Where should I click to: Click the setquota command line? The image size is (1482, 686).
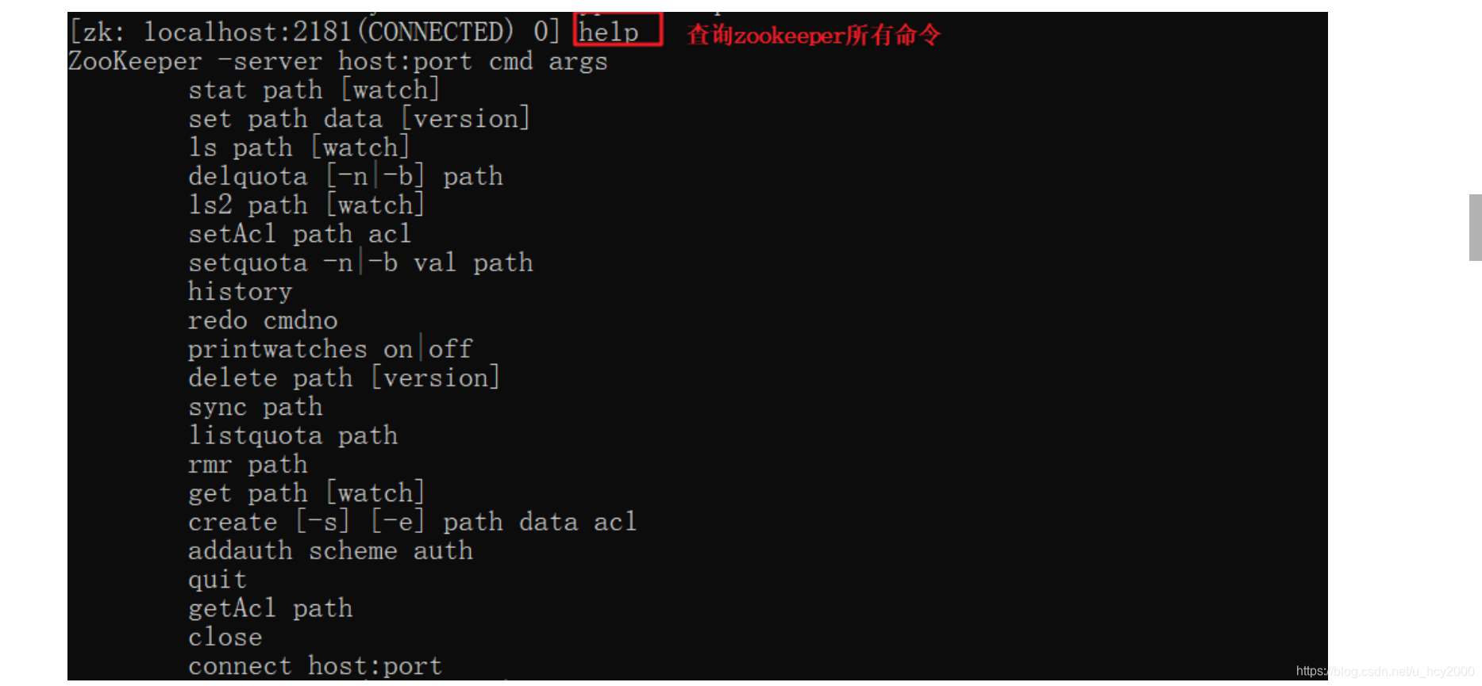pos(360,263)
